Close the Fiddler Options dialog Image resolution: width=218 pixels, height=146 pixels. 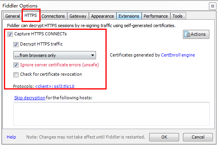212,6
